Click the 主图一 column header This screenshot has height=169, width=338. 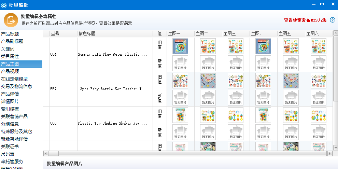click(x=180, y=33)
